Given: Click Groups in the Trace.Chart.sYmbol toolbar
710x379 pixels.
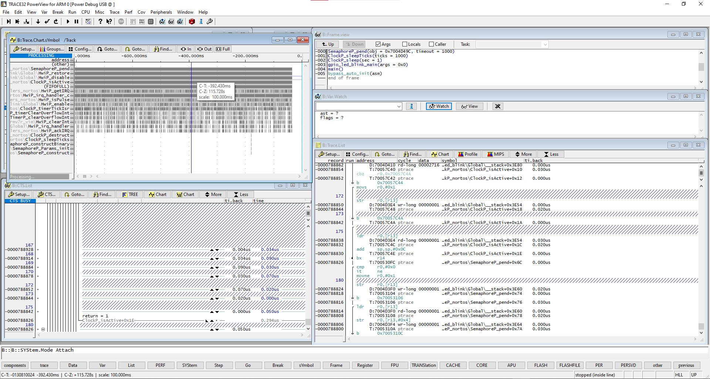Looking at the screenshot, I should pyautogui.click(x=52, y=49).
